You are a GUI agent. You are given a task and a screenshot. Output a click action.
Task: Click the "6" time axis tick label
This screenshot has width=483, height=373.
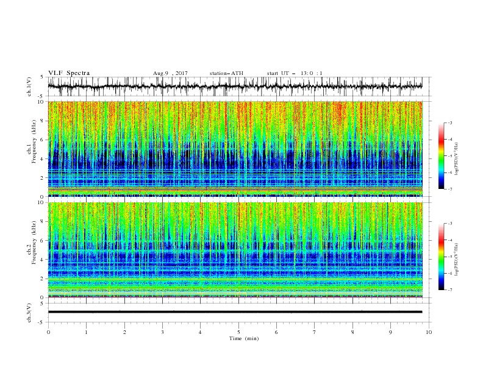click(x=276, y=332)
